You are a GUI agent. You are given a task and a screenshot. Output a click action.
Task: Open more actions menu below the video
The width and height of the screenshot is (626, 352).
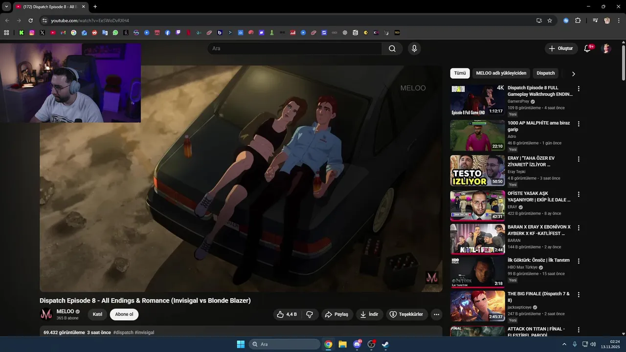click(x=437, y=314)
